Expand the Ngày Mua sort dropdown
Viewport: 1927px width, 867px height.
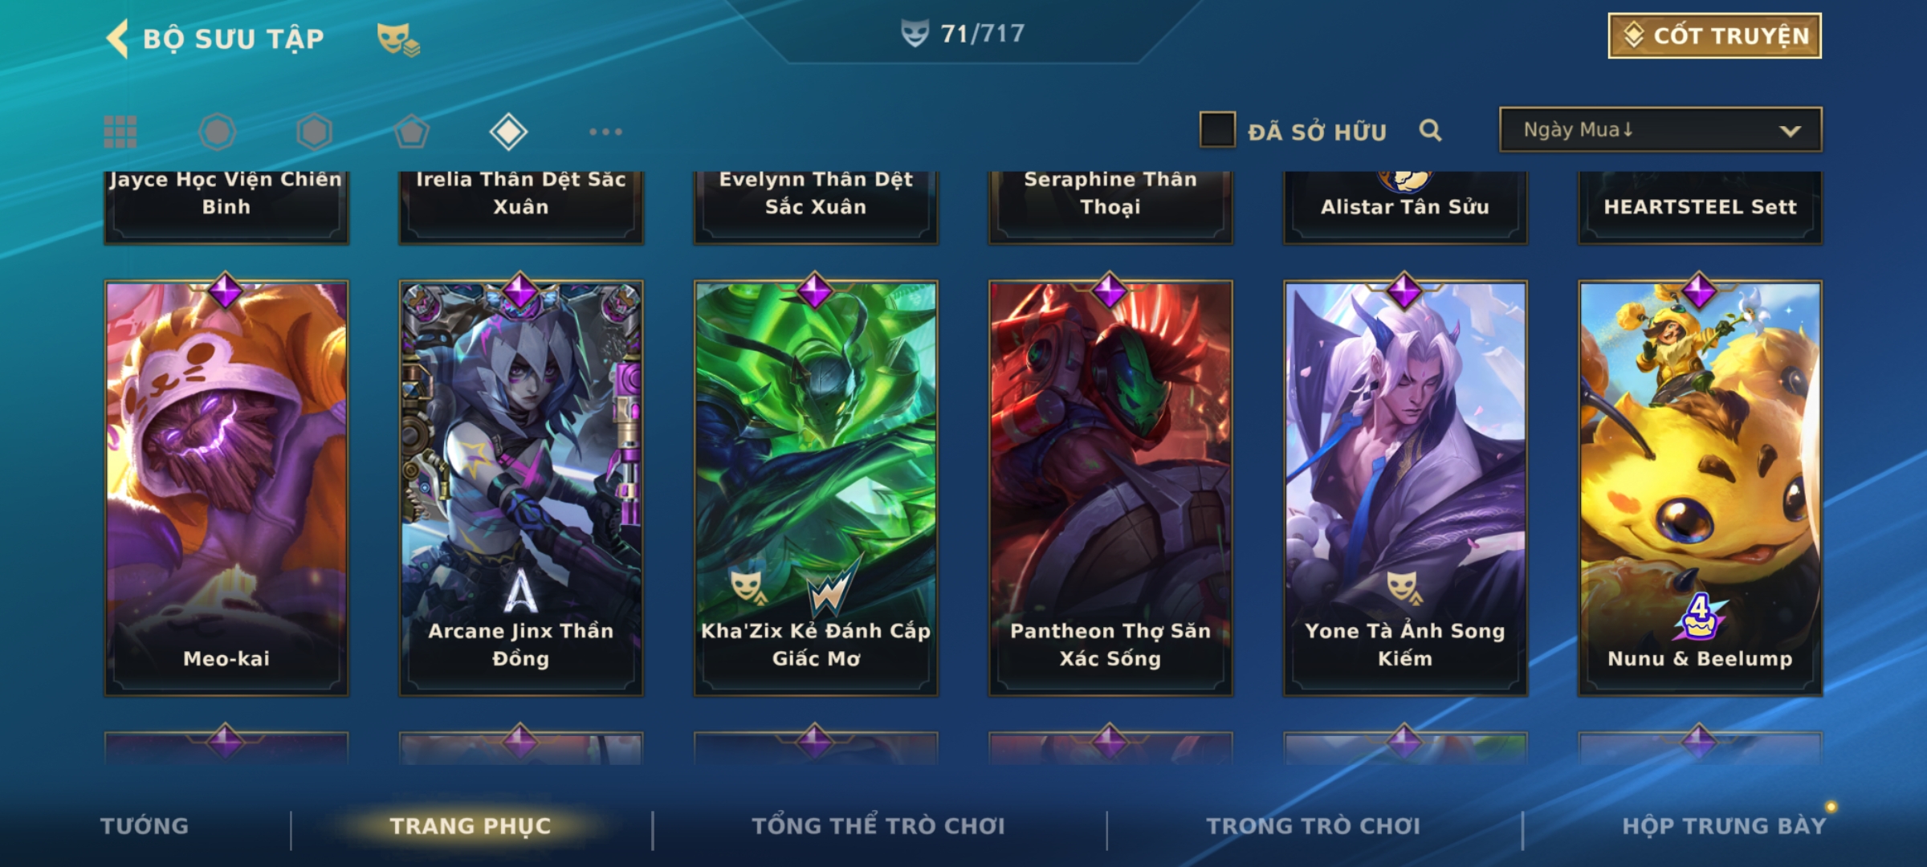pyautogui.click(x=1660, y=129)
